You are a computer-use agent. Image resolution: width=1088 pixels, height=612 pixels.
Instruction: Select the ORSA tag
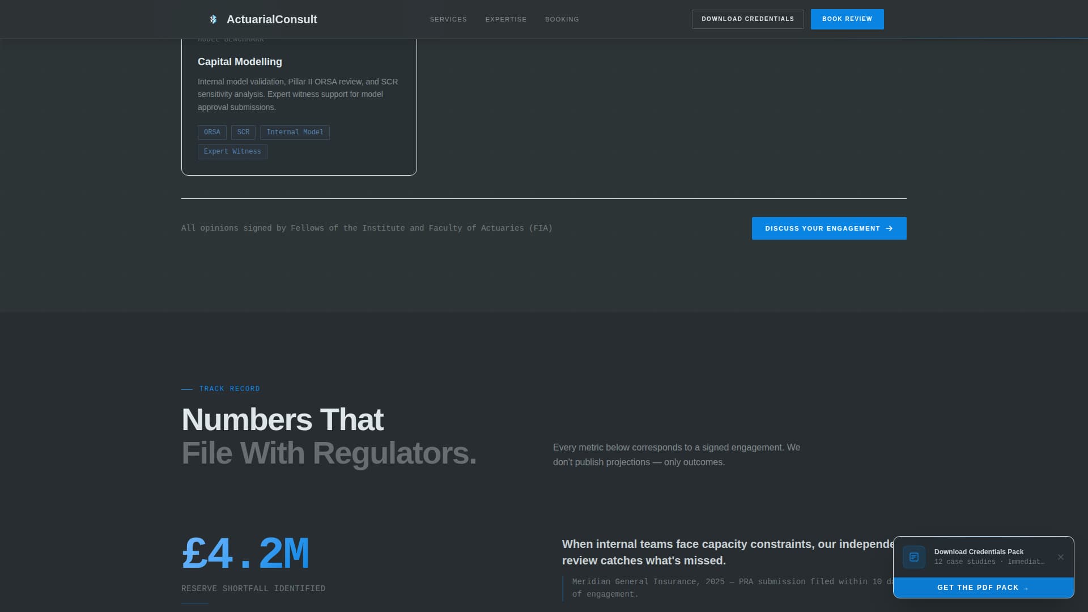pos(212,132)
